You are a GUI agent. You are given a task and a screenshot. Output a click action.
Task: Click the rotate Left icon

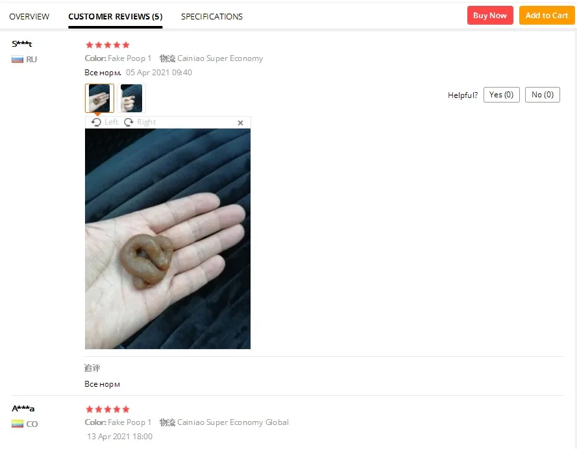pos(97,122)
